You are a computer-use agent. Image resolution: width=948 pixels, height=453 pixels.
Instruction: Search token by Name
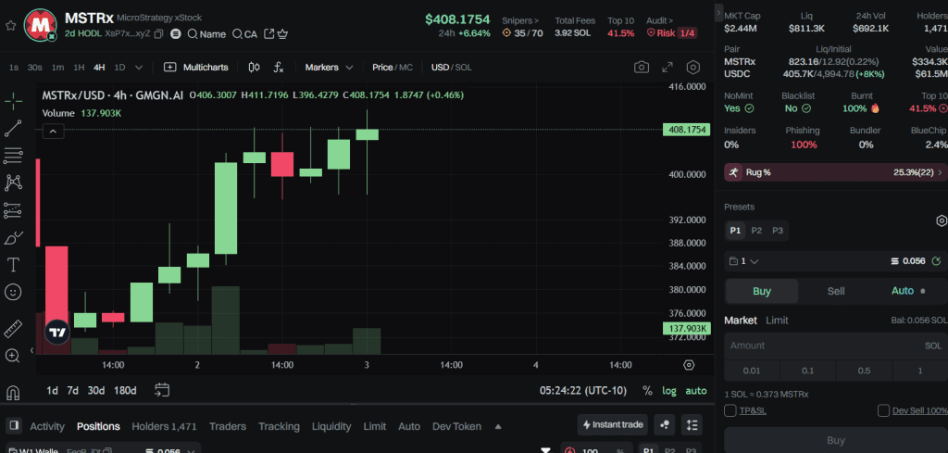coord(206,34)
